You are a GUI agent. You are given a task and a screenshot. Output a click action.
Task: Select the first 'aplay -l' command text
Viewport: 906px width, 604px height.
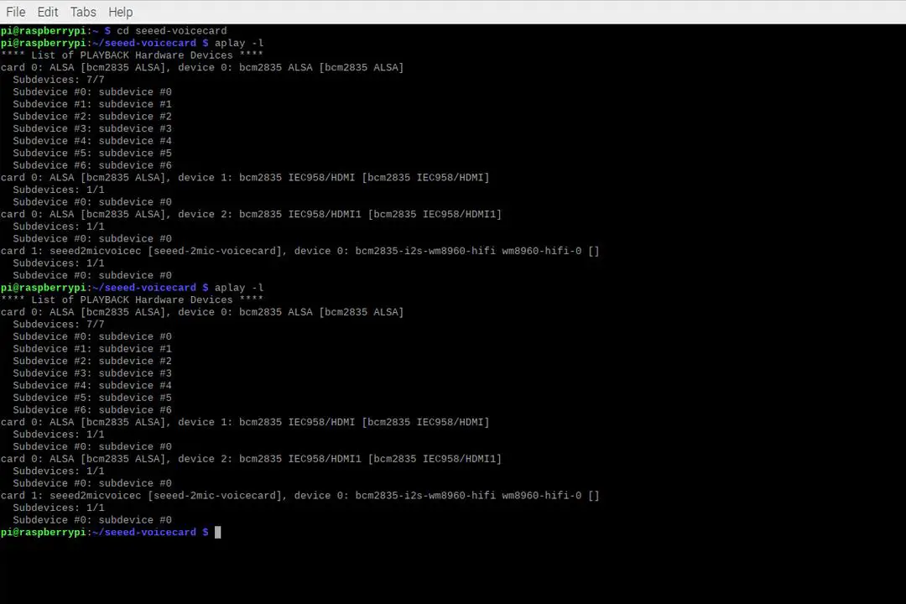pyautogui.click(x=241, y=43)
